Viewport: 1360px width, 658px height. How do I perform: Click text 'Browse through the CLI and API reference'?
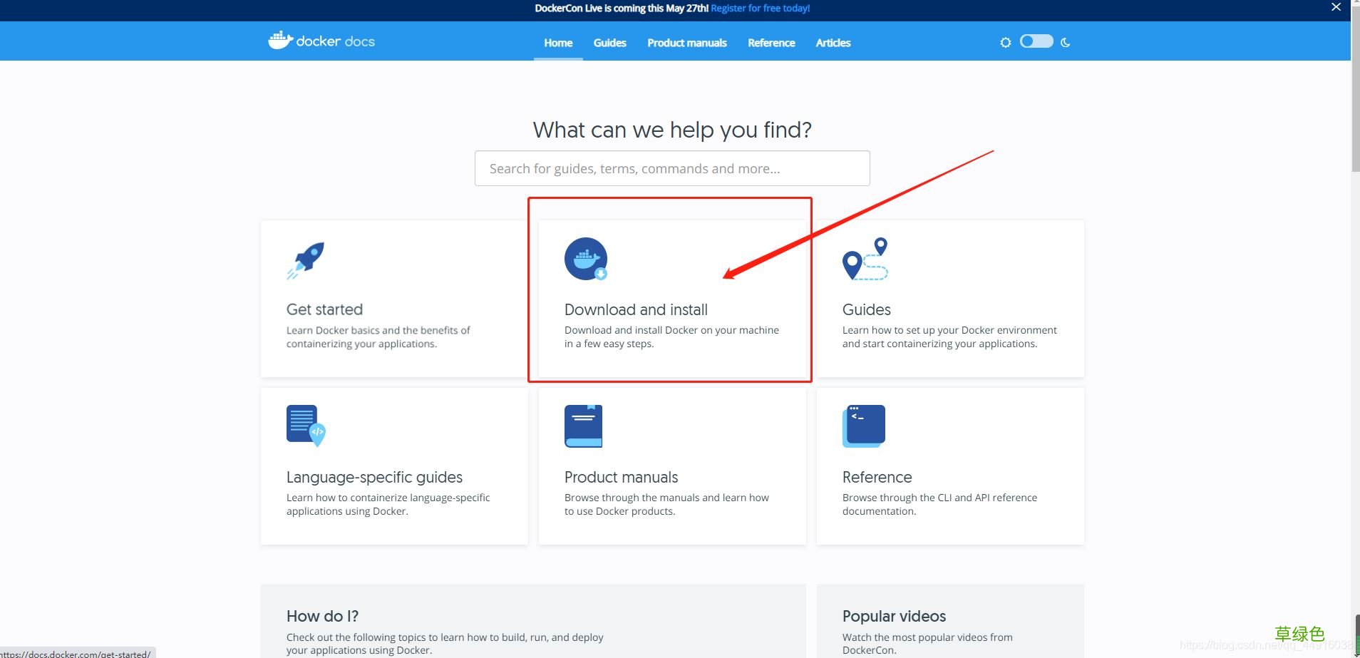[x=939, y=498]
